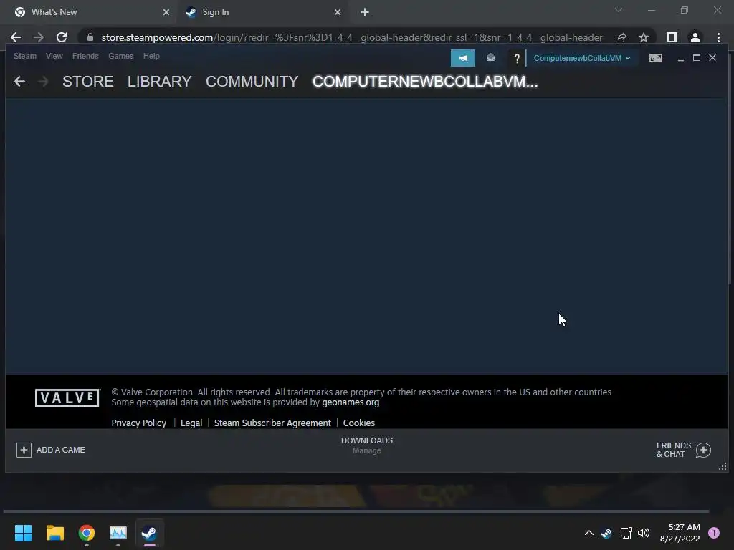
Task: Close the Steam client window
Action: tap(712, 57)
